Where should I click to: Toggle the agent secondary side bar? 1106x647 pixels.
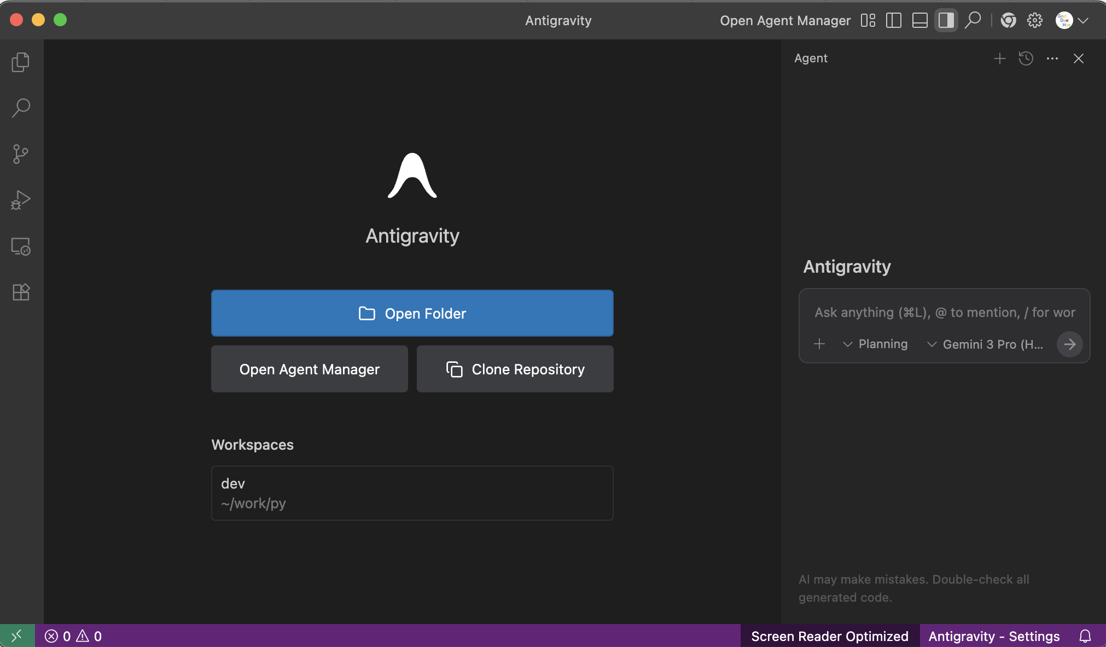click(946, 21)
